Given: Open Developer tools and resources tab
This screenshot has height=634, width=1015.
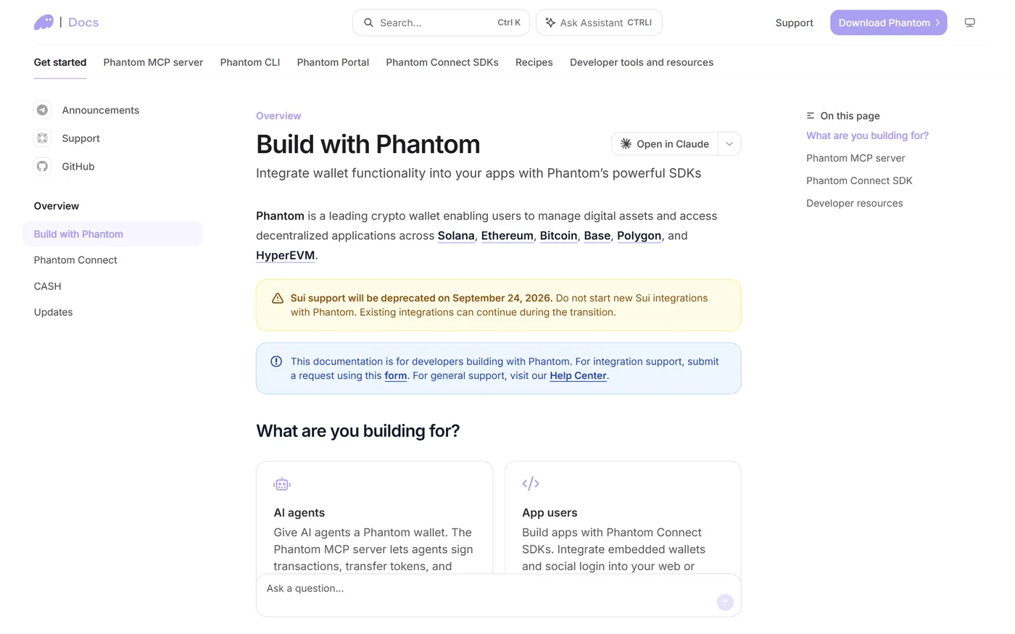Looking at the screenshot, I should 642,62.
